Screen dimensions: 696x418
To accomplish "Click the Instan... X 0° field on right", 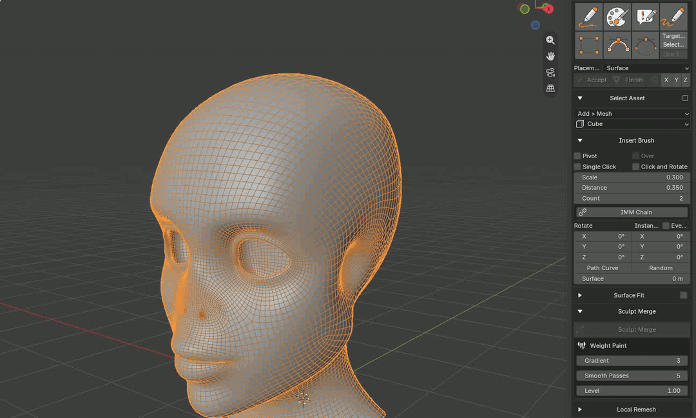I will click(661, 237).
